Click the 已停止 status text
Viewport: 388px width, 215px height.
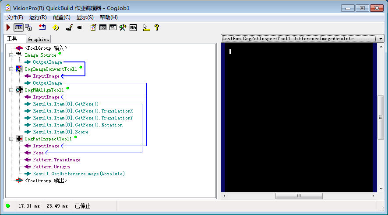(82, 206)
